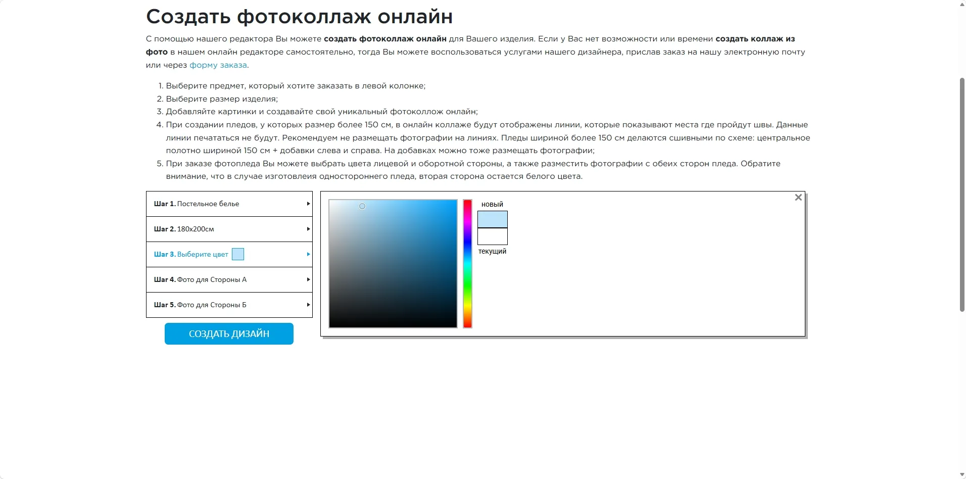This screenshot has height=479, width=966.
Task: Click the light blue swatch in Шаг 3
Action: coord(238,254)
